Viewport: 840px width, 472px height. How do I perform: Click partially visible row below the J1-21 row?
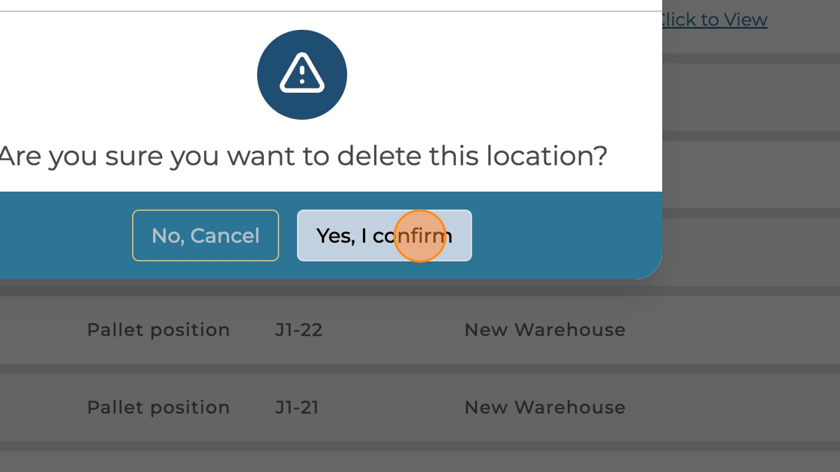pyautogui.click(x=420, y=463)
